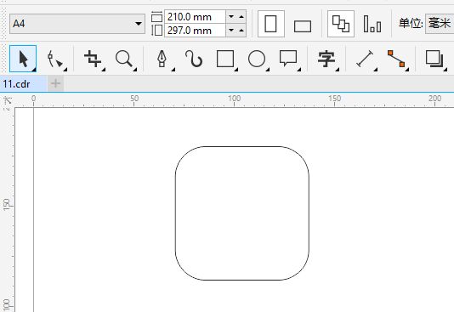This screenshot has height=312, width=454.
Task: Expand the Drop shadow tool flyout arrow
Action: click(445, 70)
